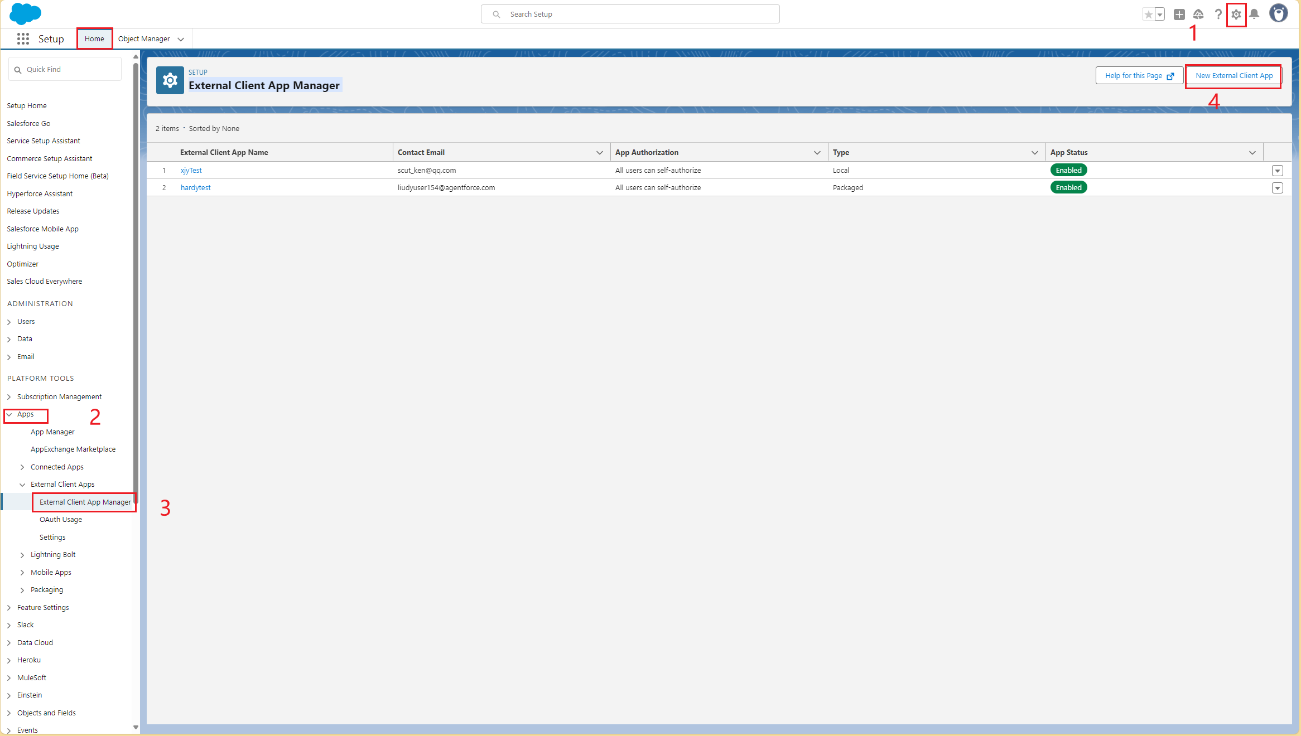Open Settings under External Client Apps

point(52,537)
